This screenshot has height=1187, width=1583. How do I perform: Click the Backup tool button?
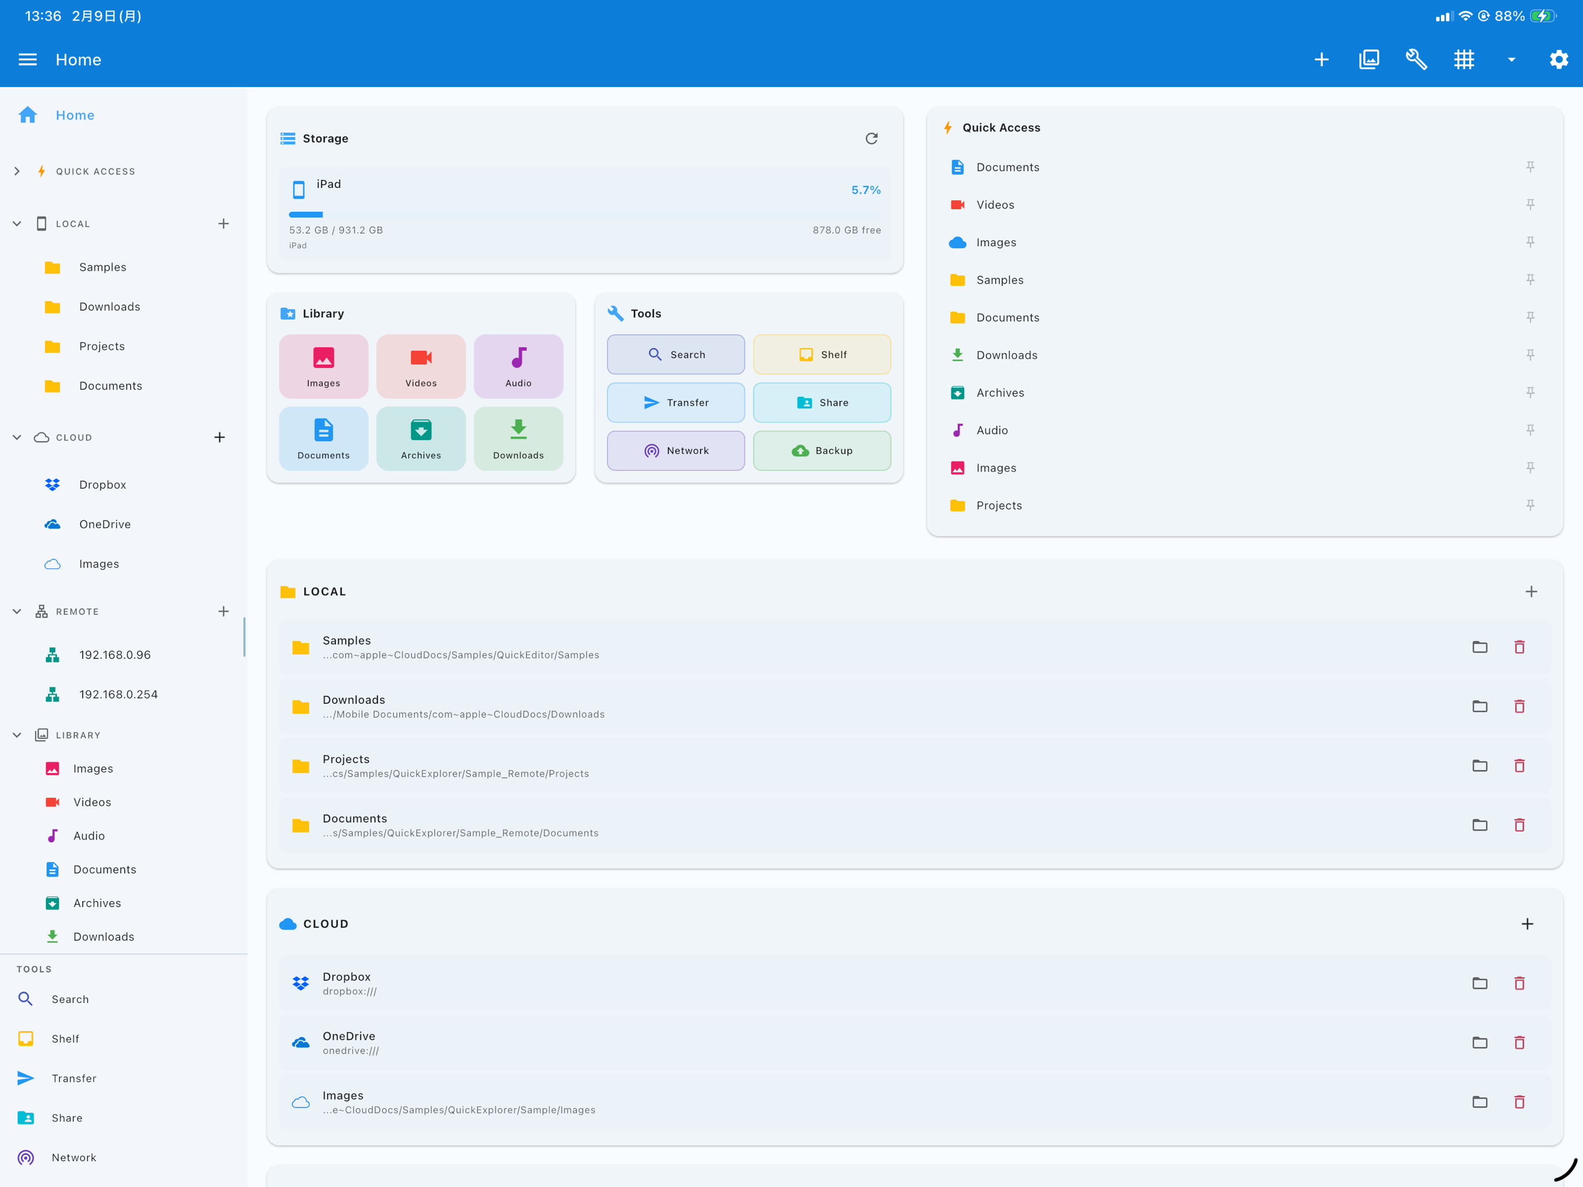tap(821, 451)
